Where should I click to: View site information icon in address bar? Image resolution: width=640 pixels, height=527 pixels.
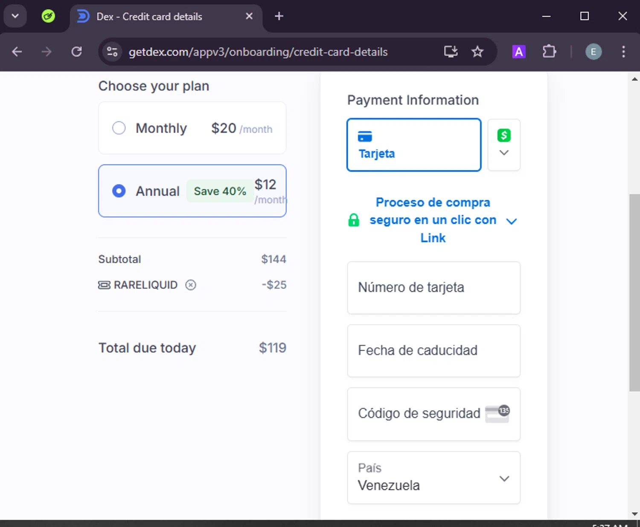tap(112, 52)
